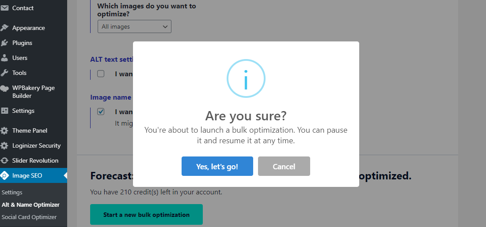This screenshot has height=227, width=486.
Task: Click the Appearance paintbrush icon
Action: (x=4, y=28)
